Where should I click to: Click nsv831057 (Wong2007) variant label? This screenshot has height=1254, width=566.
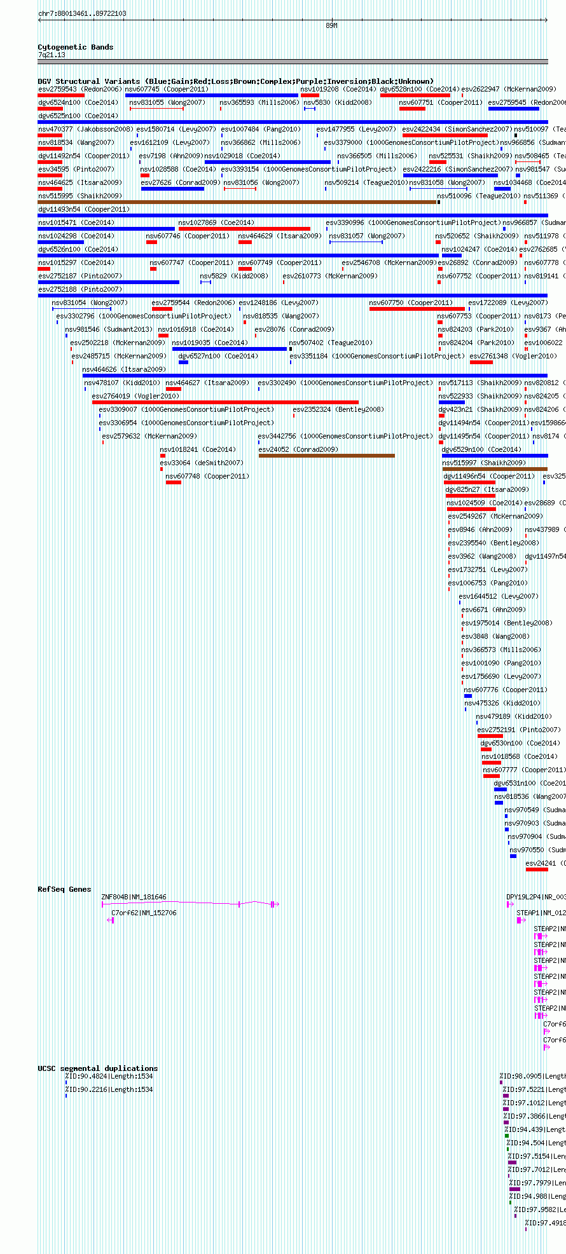pos(367,236)
